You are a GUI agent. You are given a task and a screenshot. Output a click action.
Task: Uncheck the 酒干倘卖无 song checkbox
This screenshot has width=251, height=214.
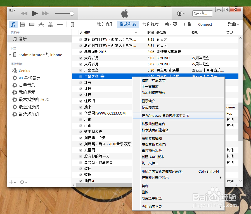coord(81,132)
